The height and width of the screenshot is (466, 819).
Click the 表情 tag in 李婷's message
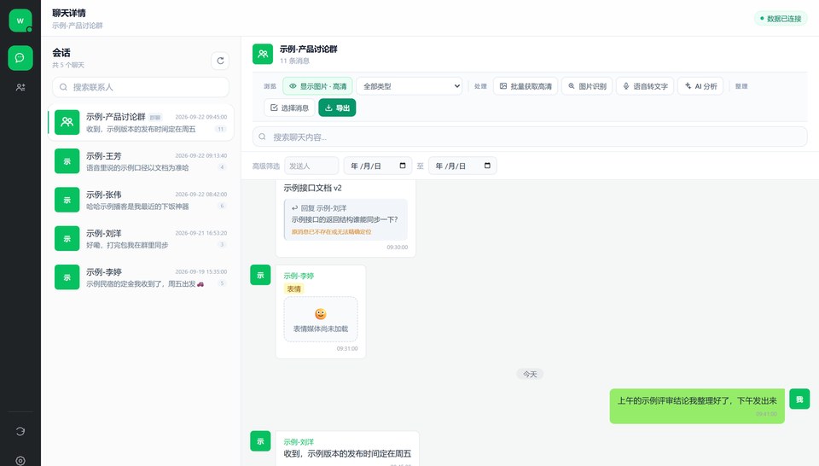(x=293, y=288)
